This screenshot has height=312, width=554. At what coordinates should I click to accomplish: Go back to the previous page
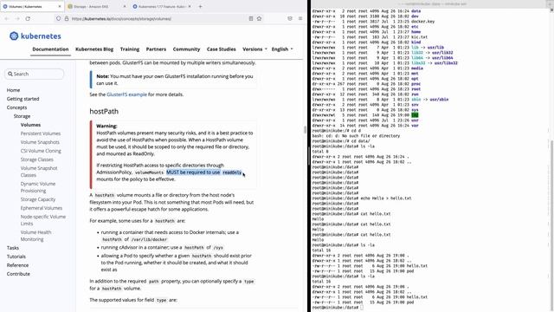click(x=6, y=18)
